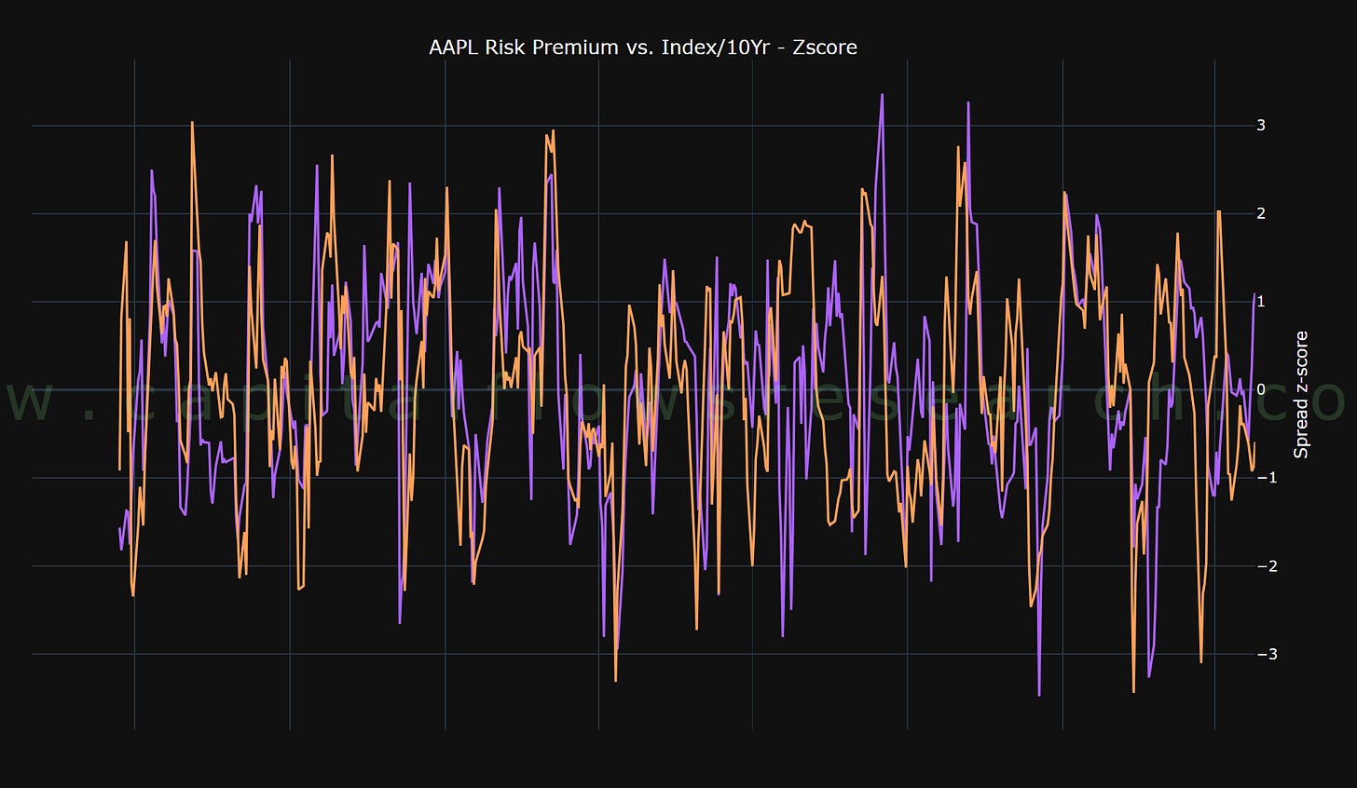
Task: Click the y-axis tick label −2
Action: pyautogui.click(x=1266, y=566)
